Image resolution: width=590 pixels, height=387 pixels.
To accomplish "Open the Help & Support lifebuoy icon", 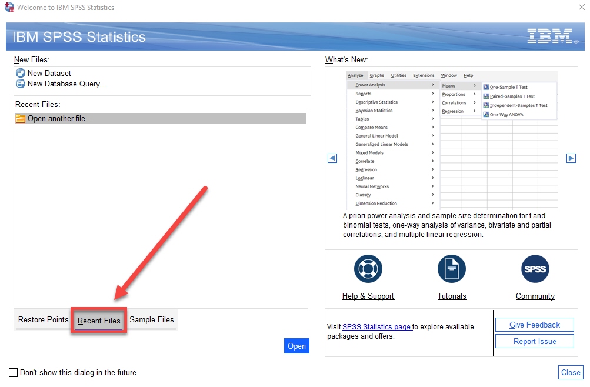I will tap(368, 269).
